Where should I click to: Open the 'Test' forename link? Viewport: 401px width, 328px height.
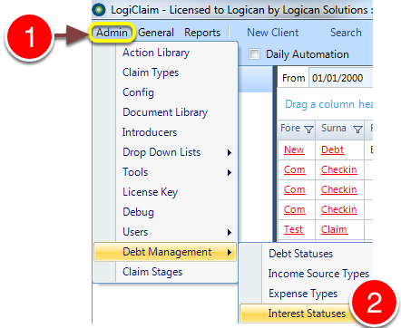click(293, 229)
